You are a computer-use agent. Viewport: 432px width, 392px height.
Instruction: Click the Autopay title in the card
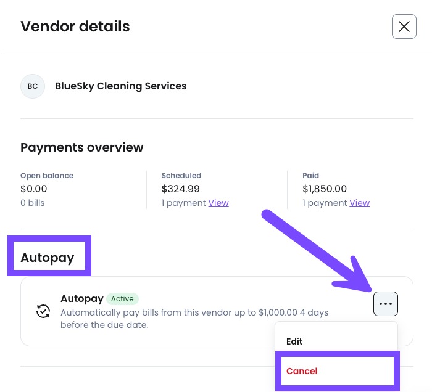(82, 299)
